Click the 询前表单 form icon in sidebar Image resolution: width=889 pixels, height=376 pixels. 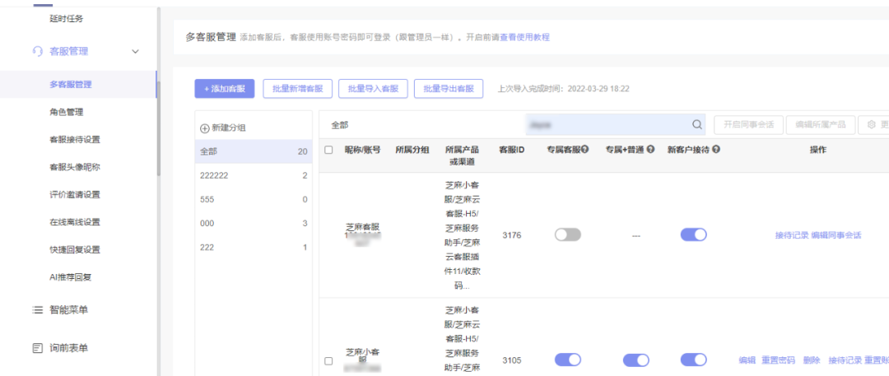(x=37, y=348)
